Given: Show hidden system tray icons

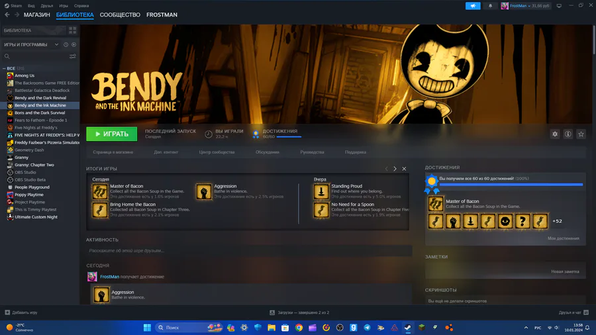Looking at the screenshot, I should (526, 328).
